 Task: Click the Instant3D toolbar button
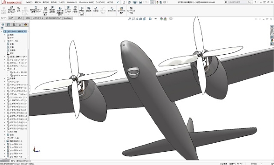pyautogui.click(x=112, y=10)
